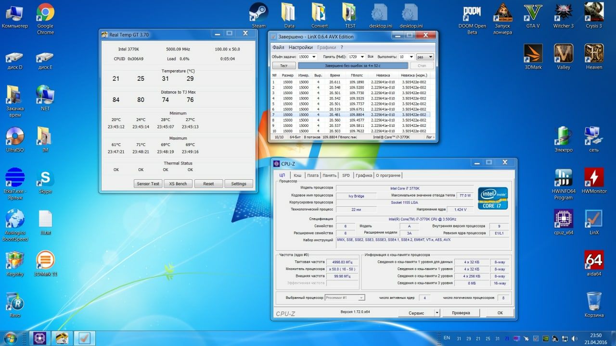616x346 pixels.
Task: Open the Графика tab in CPU-Z
Action: point(364,175)
